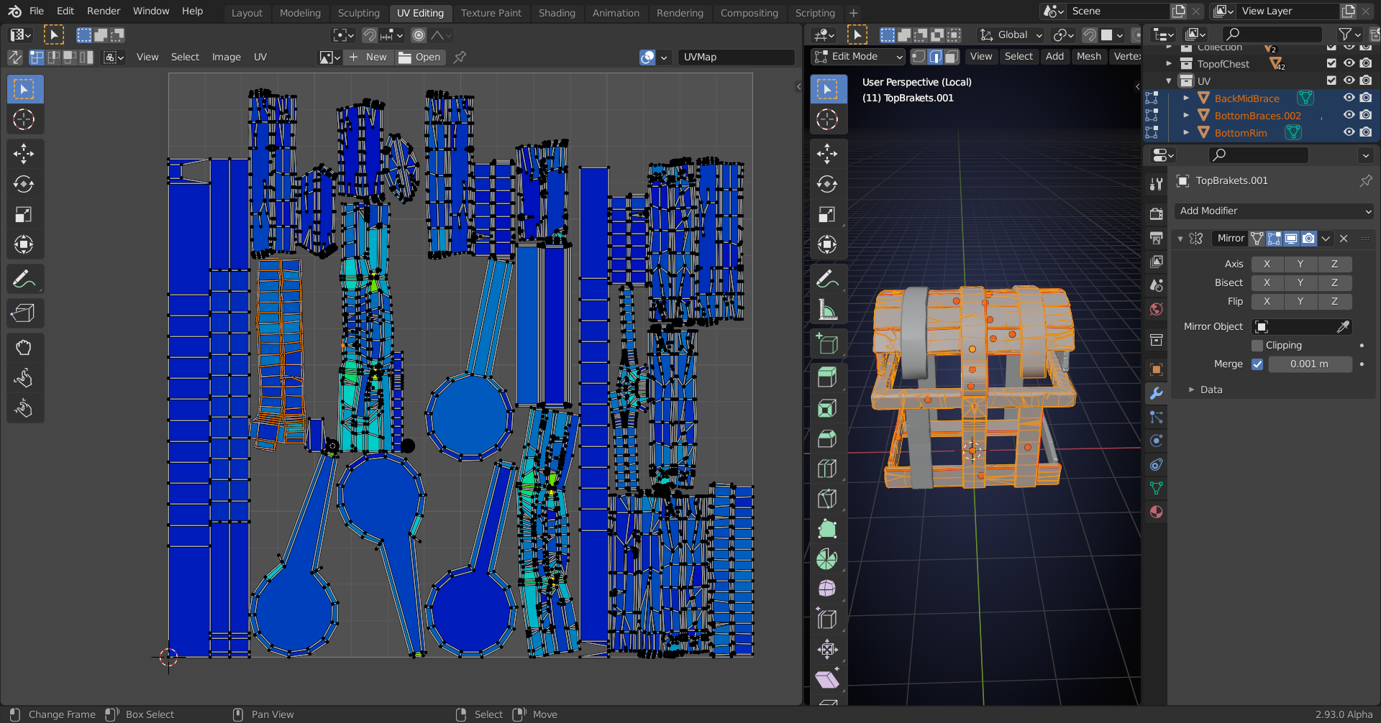
Task: Activate the Measure tool in 3D viewport
Action: click(x=827, y=310)
